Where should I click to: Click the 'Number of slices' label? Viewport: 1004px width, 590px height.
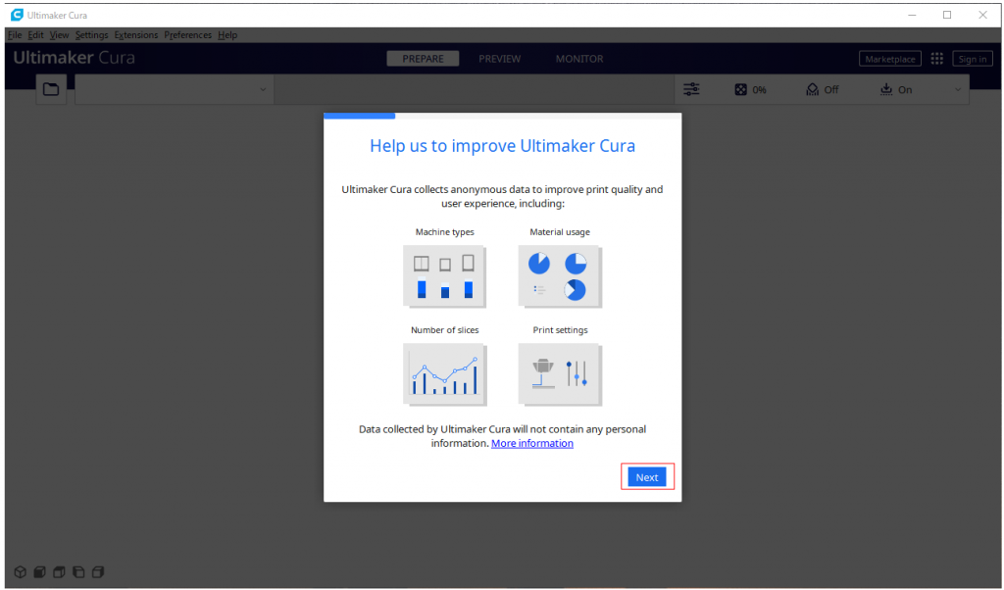pyautogui.click(x=444, y=330)
